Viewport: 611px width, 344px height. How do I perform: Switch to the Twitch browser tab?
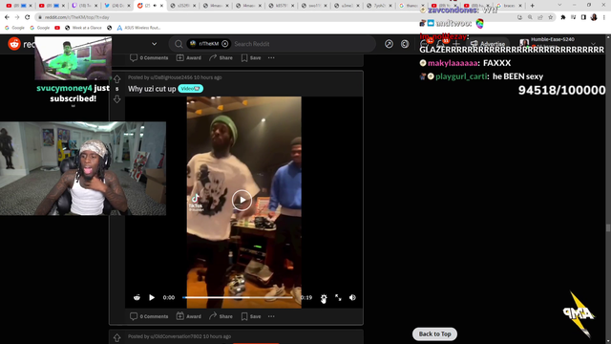(84, 6)
